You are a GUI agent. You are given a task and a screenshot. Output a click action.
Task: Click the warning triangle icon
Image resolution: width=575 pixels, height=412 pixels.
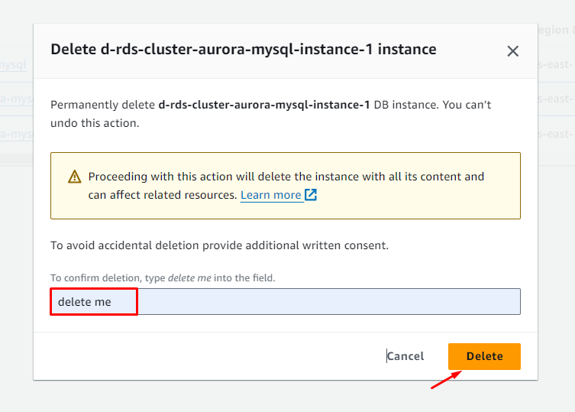[74, 177]
